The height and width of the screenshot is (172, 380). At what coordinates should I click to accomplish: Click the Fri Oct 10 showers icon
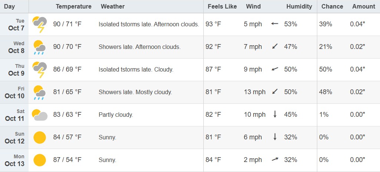point(40,92)
